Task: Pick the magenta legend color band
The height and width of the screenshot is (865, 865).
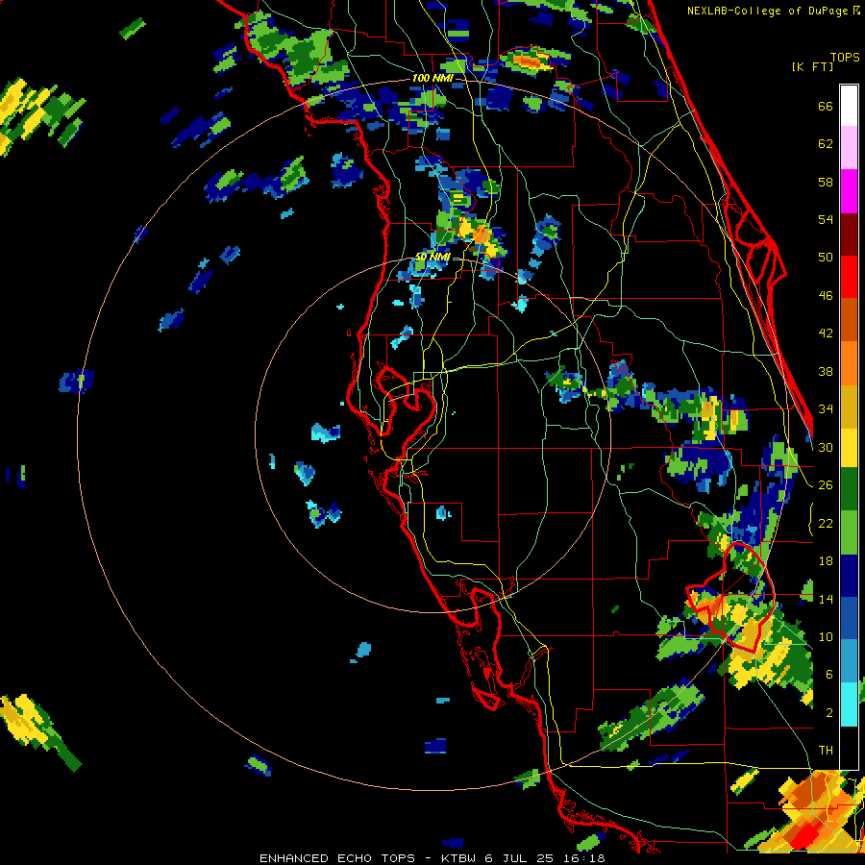Action: [x=849, y=191]
